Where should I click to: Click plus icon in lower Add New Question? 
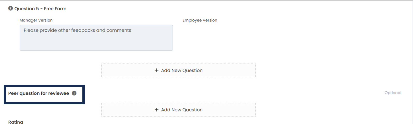tap(156, 110)
